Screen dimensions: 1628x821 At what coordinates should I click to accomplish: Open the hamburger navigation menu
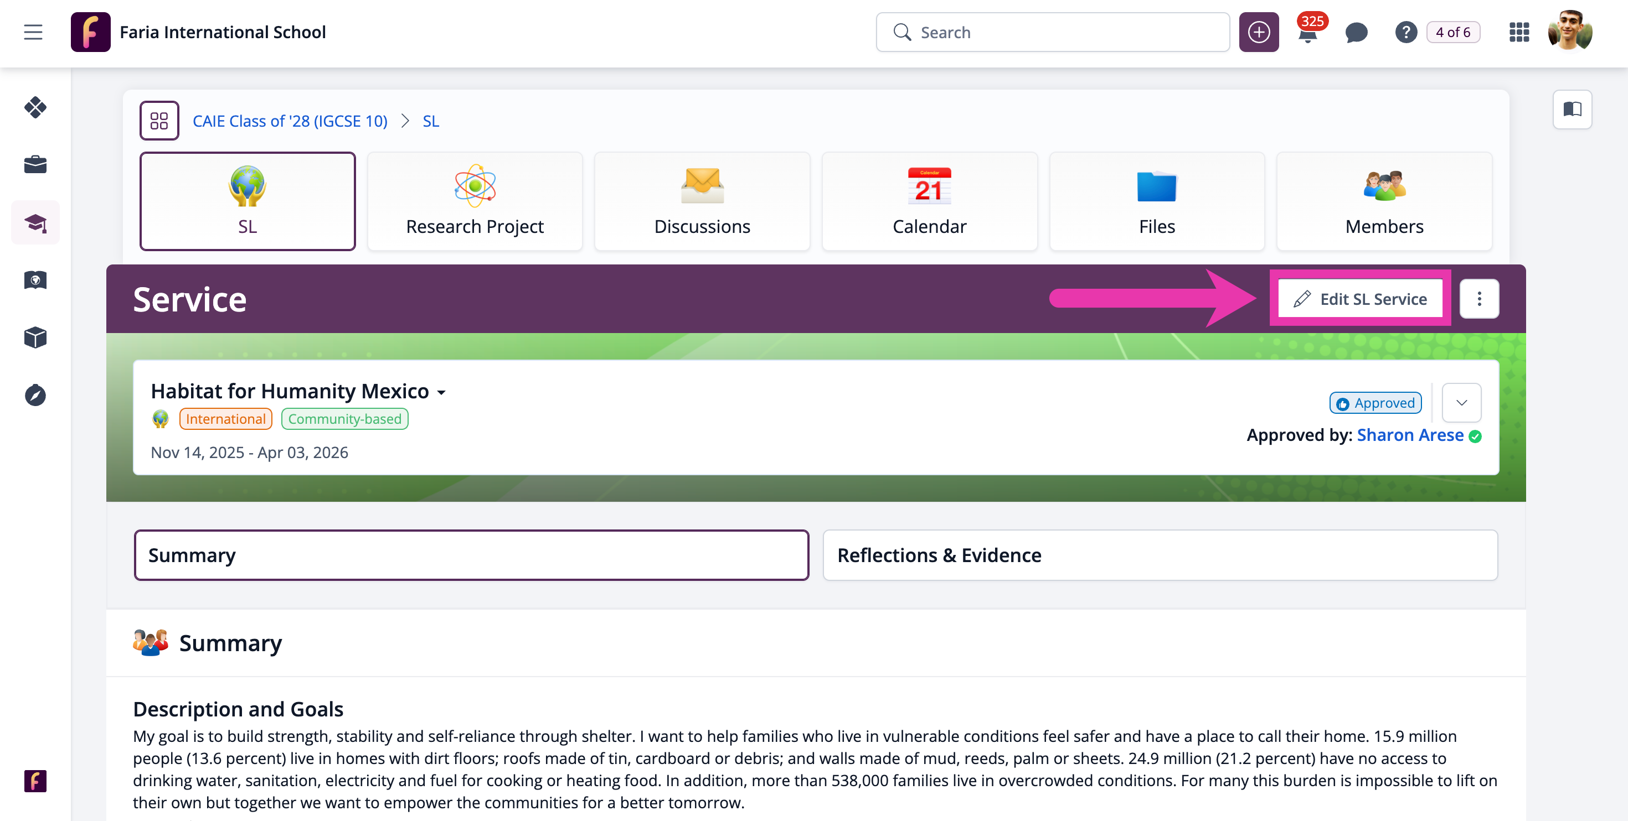click(33, 32)
